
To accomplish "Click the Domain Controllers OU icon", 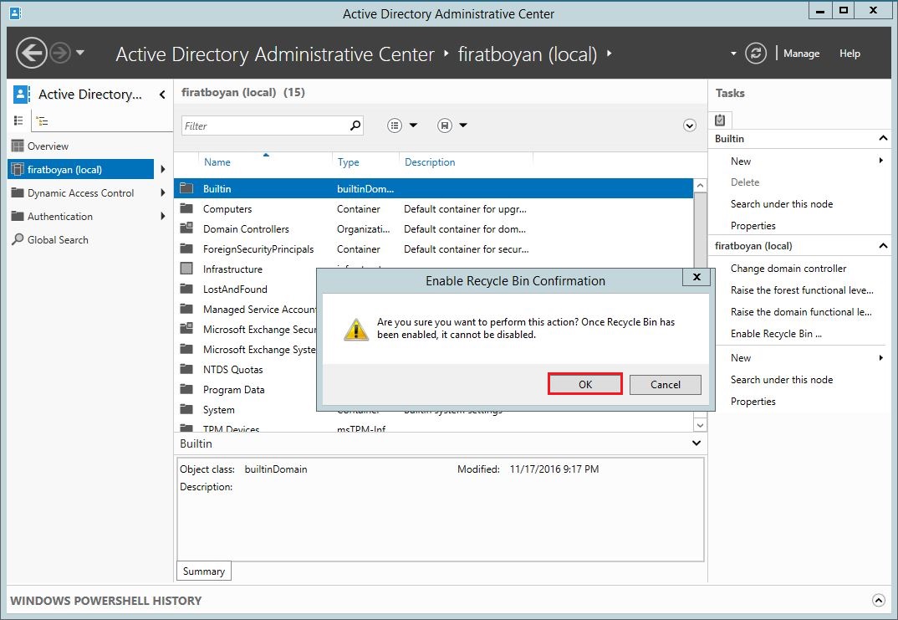I will 186,228.
